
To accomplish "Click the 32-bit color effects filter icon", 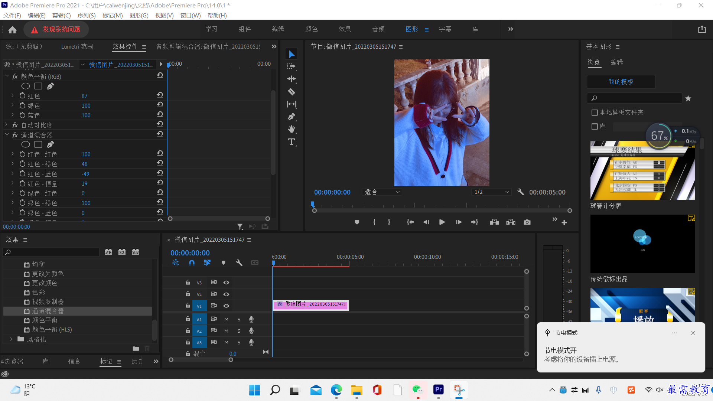I will coord(122,252).
